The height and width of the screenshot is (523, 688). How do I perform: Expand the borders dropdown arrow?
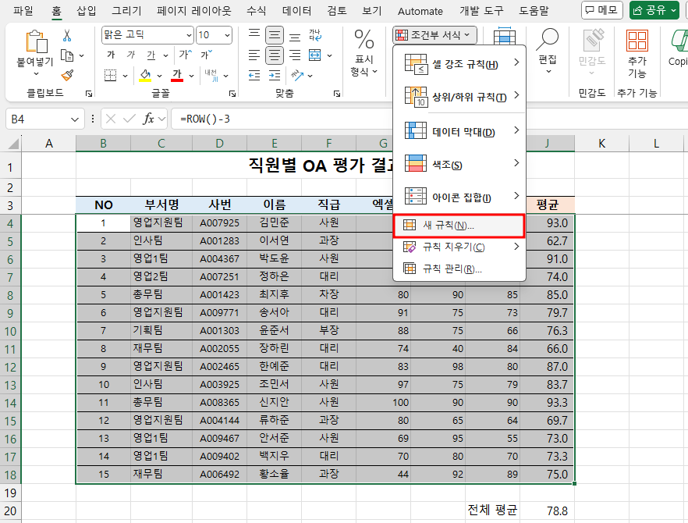click(x=125, y=76)
